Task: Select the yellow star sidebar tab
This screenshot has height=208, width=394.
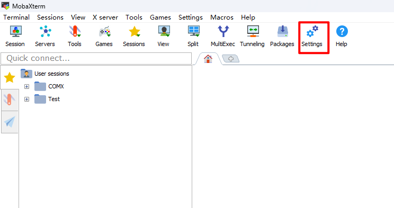Action: point(10,77)
